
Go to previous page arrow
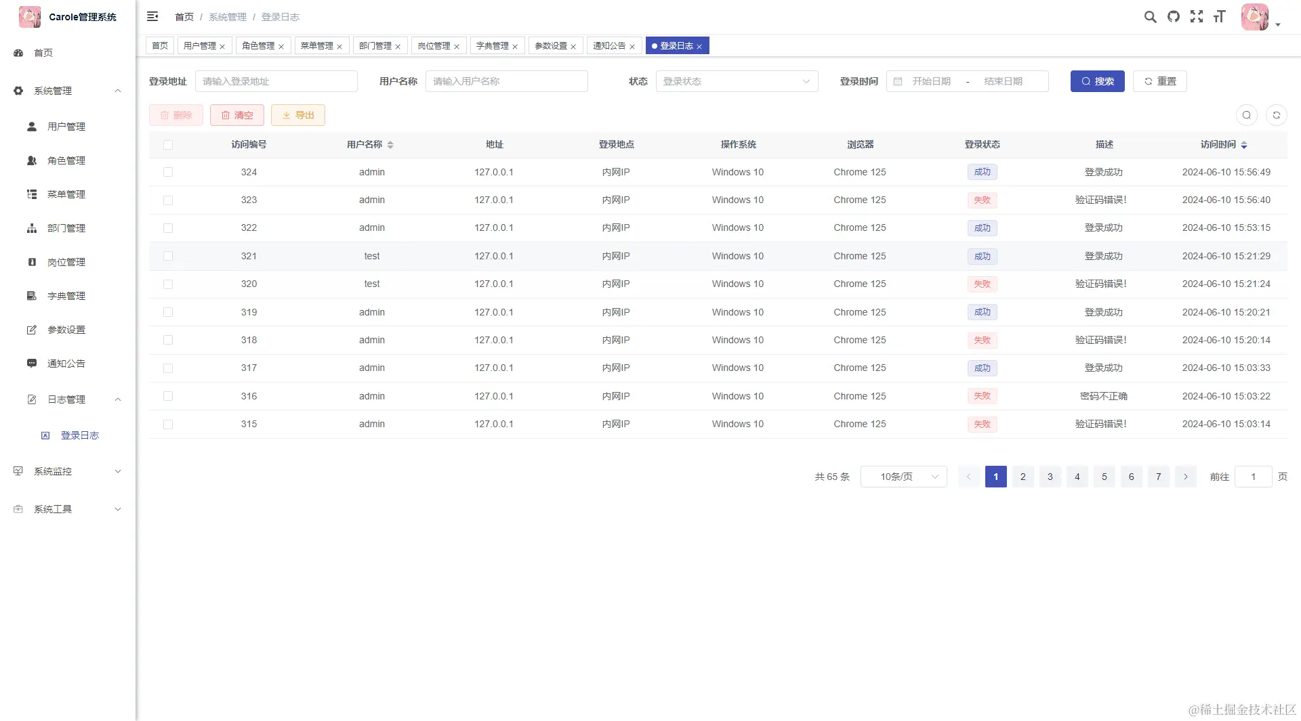click(969, 477)
